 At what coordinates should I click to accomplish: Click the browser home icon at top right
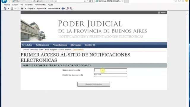pyautogui.click(x=176, y=1)
